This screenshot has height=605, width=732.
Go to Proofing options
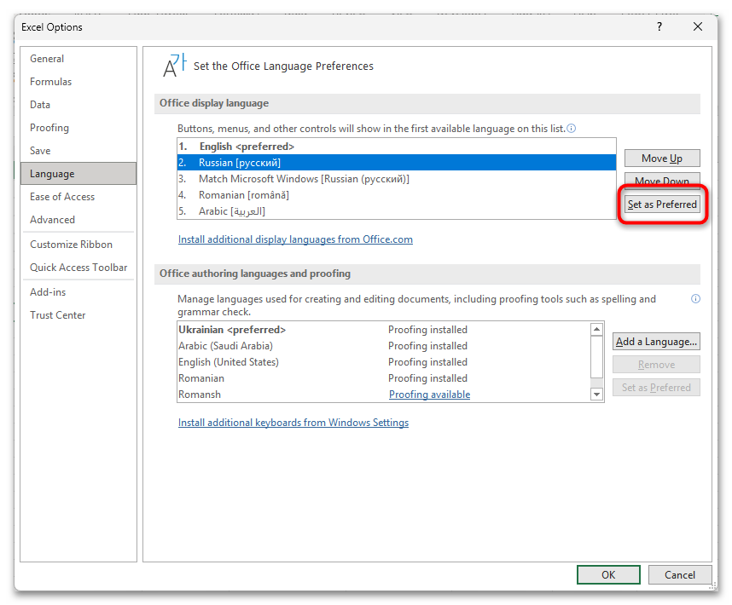78,128
